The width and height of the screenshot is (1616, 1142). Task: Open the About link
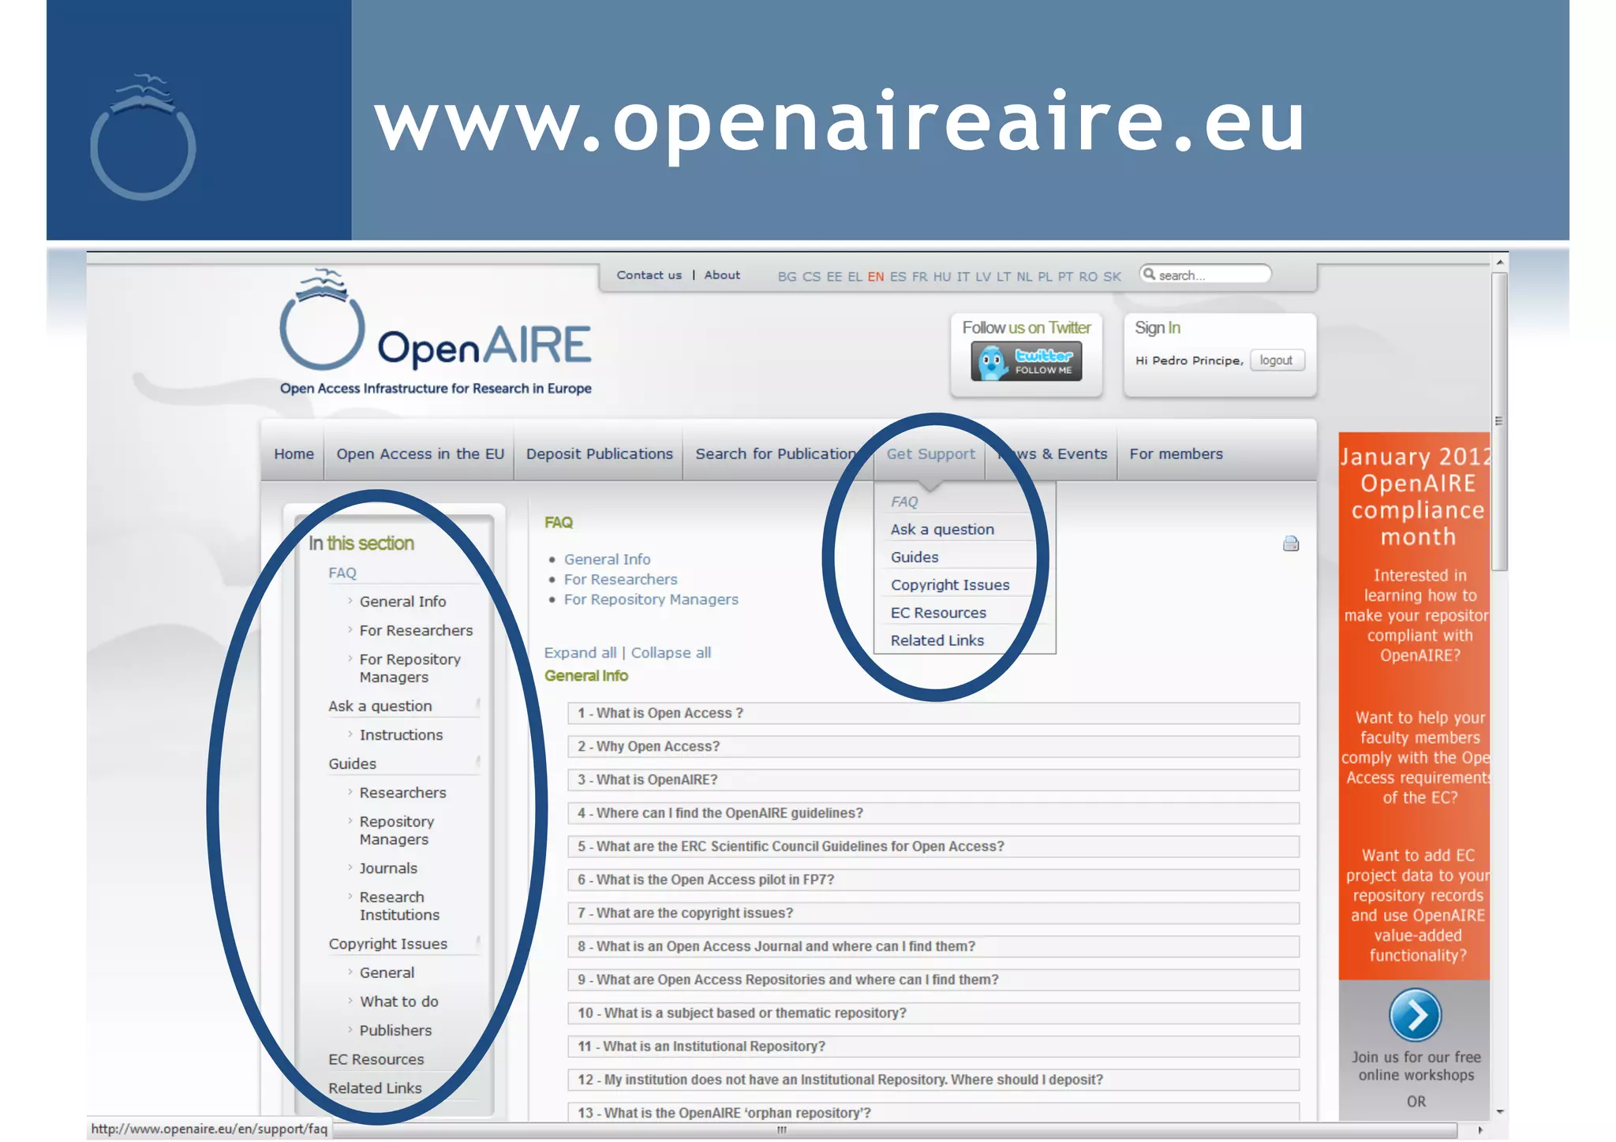pyautogui.click(x=722, y=275)
